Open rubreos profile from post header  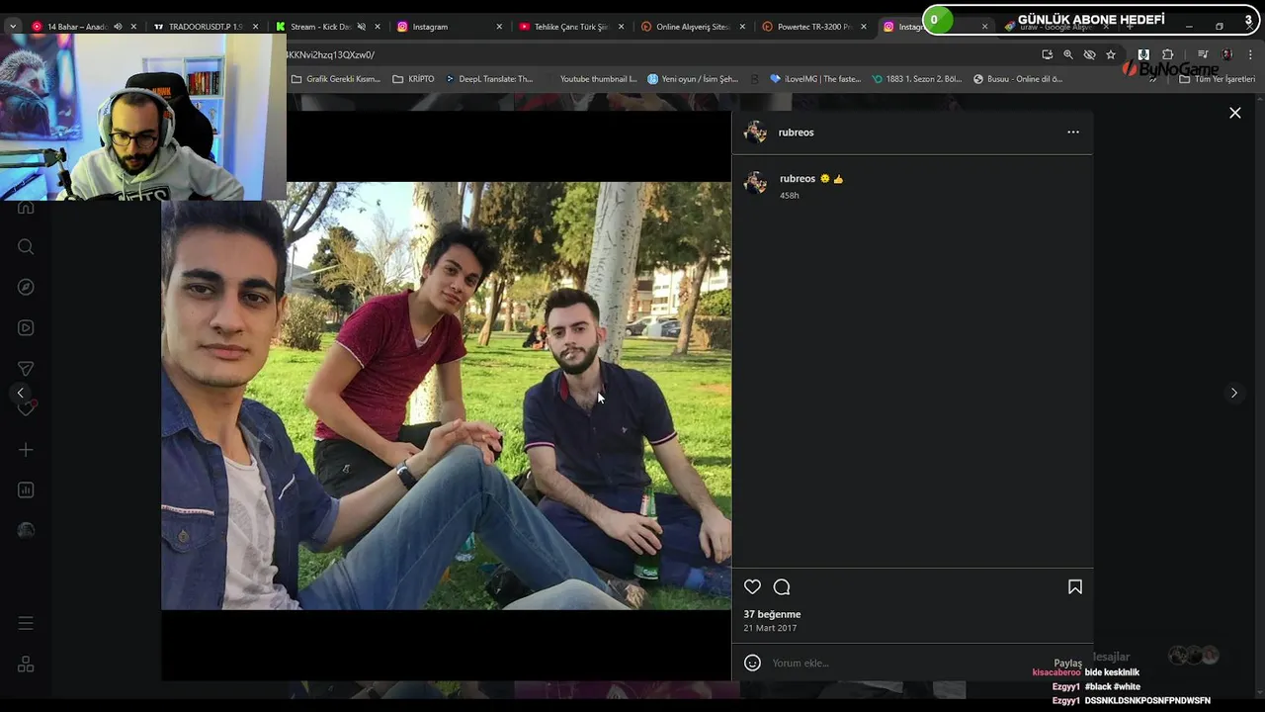pyautogui.click(x=796, y=132)
